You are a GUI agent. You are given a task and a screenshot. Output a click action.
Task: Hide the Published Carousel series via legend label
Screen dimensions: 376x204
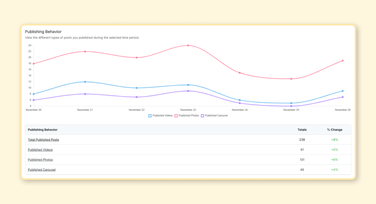tap(216, 115)
